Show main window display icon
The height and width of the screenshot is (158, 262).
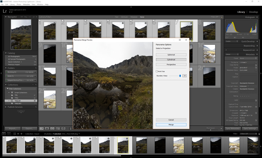[4, 134]
